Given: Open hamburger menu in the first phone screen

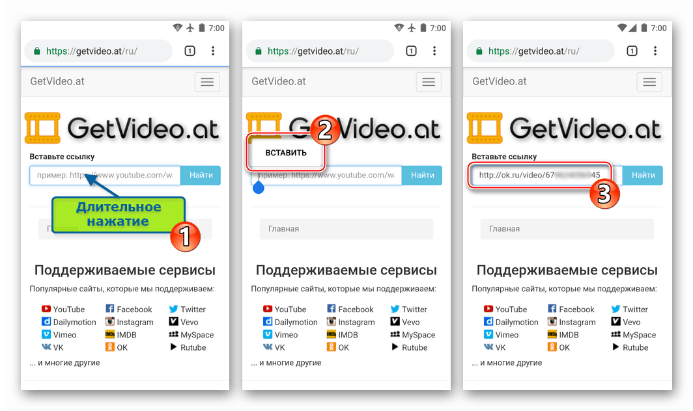Looking at the screenshot, I should [x=207, y=82].
